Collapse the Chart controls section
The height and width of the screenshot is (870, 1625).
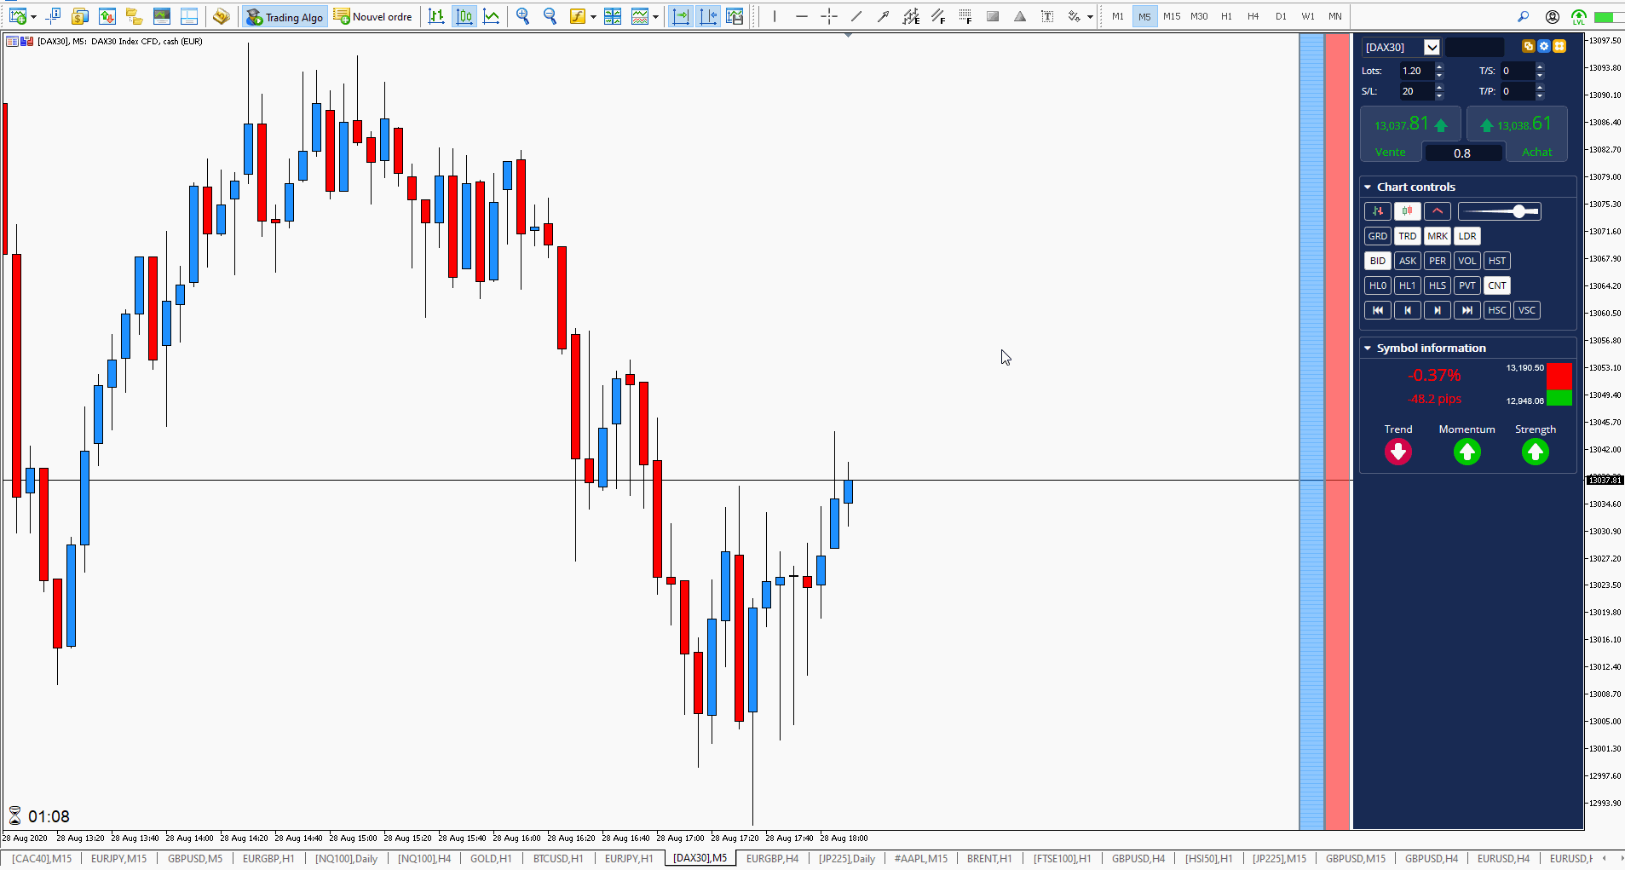pyautogui.click(x=1368, y=187)
